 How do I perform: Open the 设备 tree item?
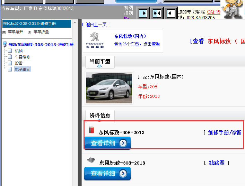(19, 63)
